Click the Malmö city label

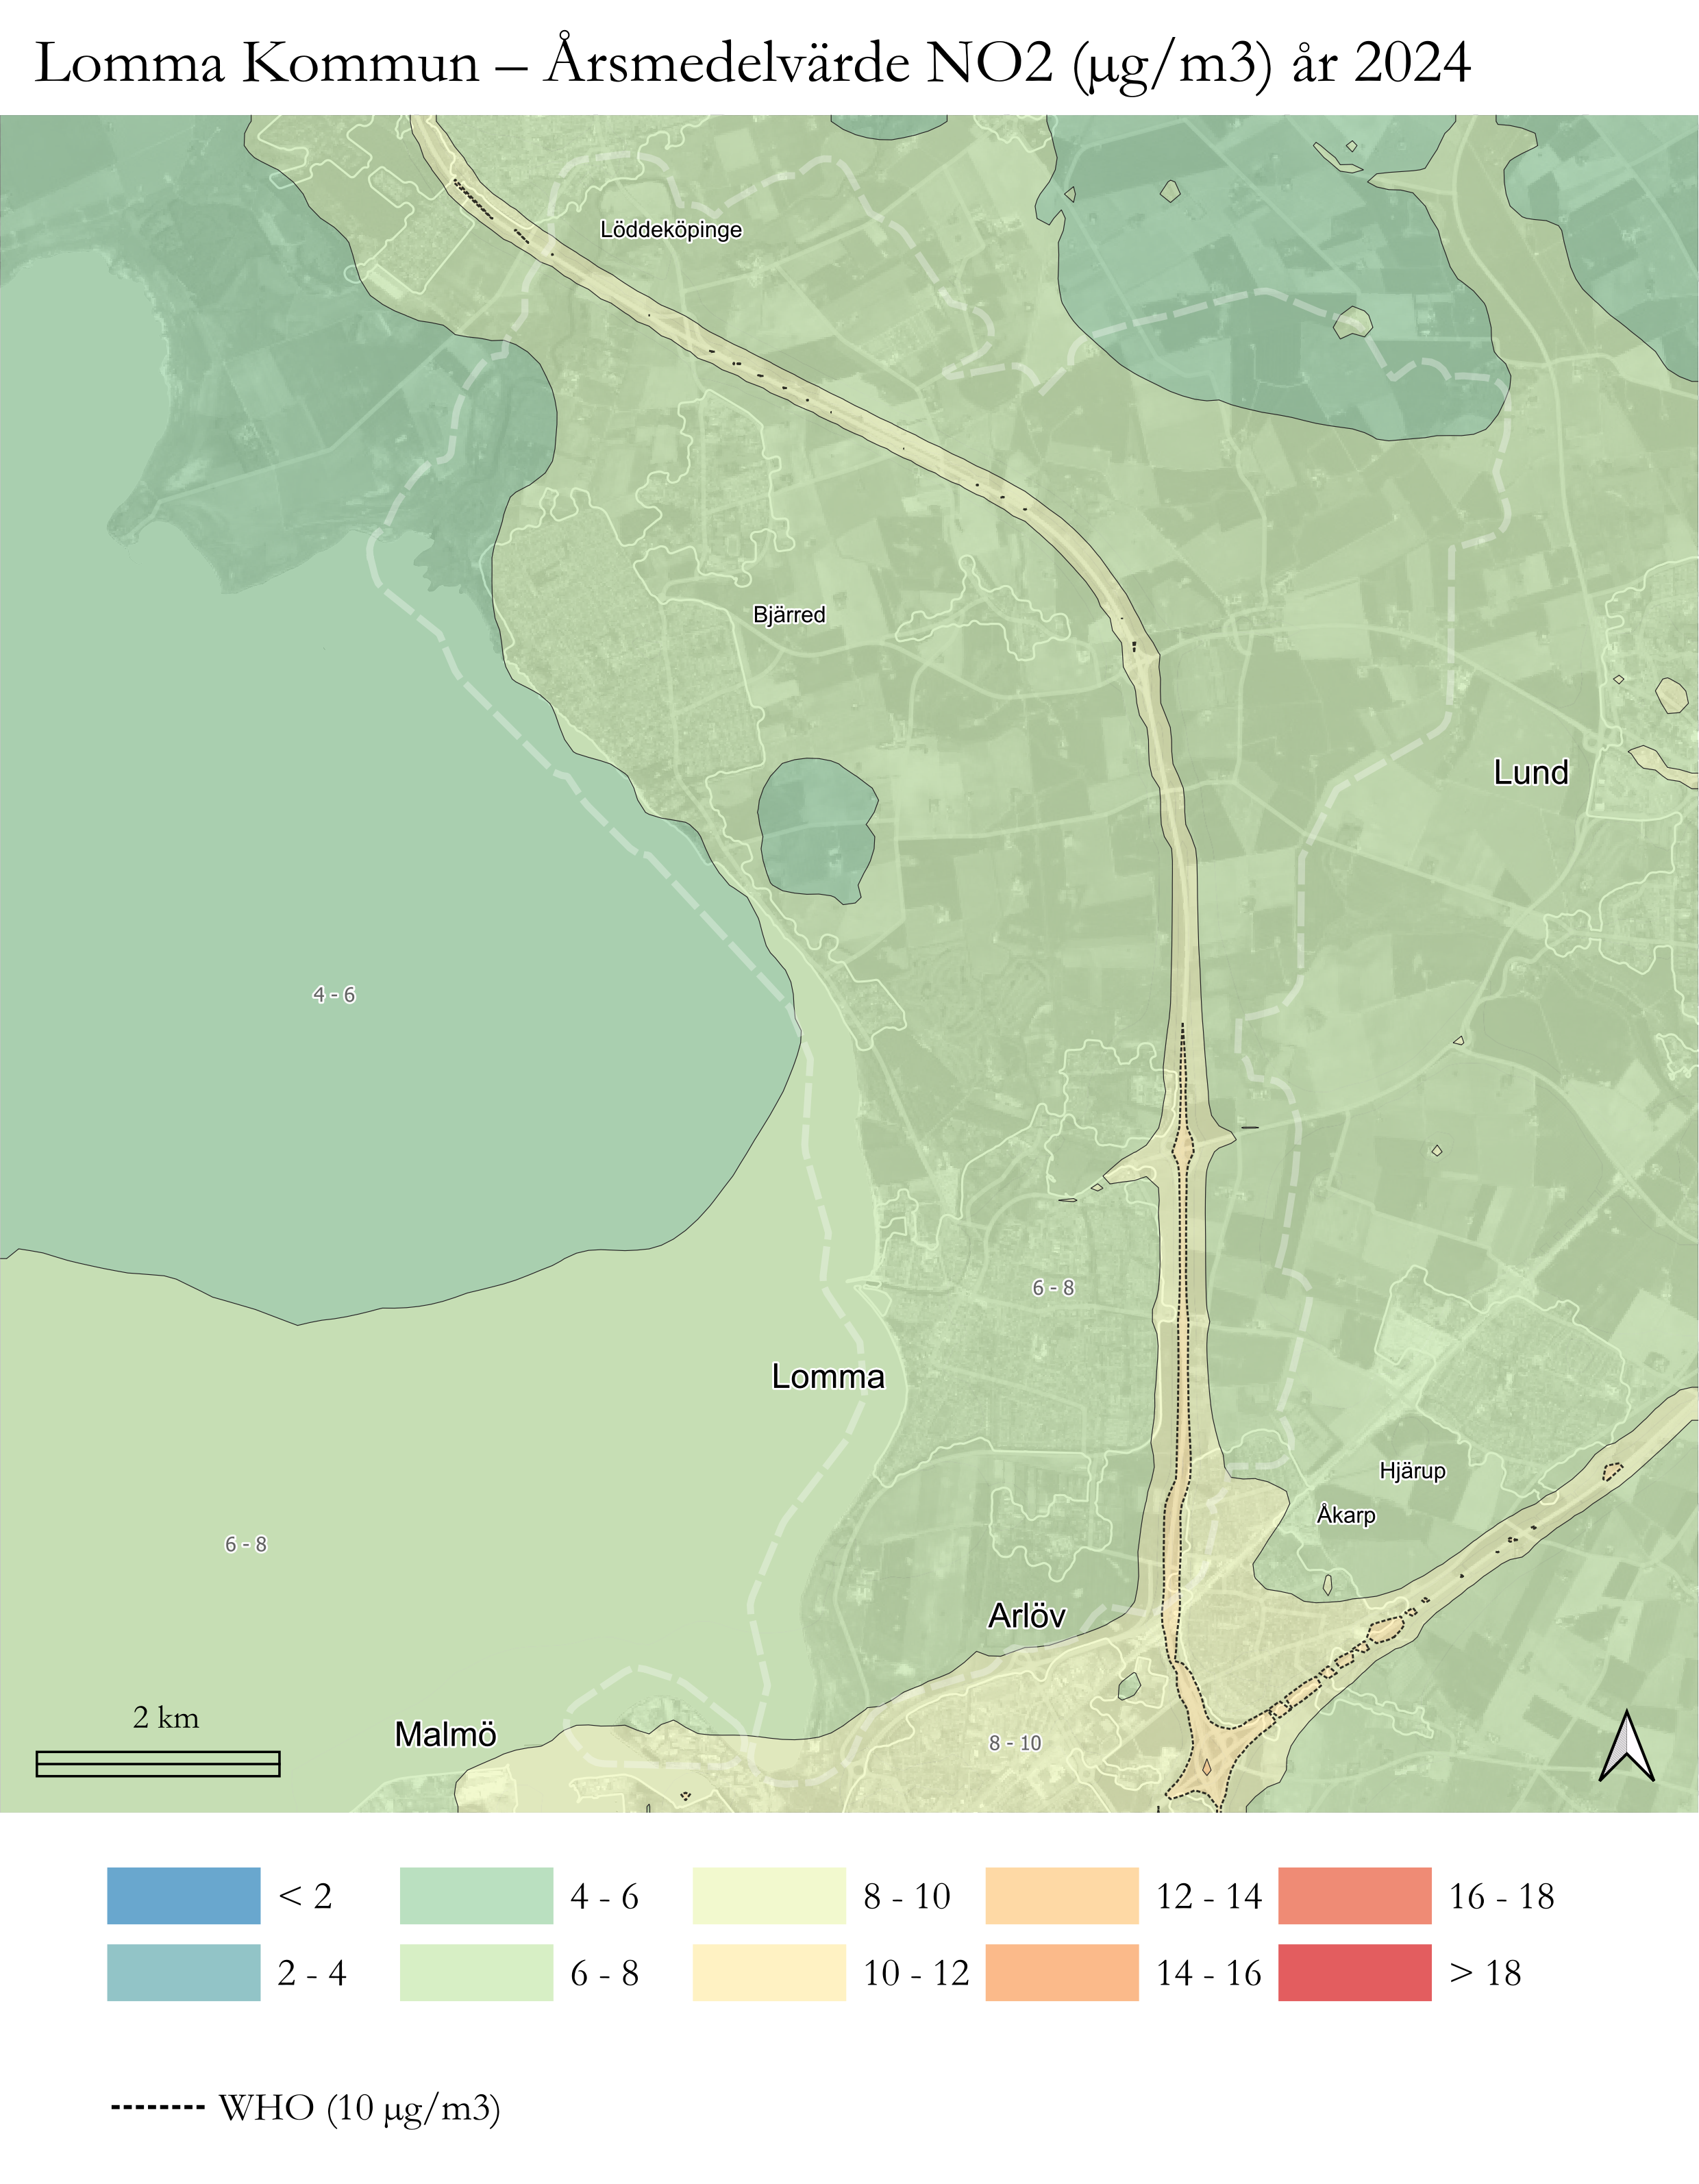(445, 1734)
